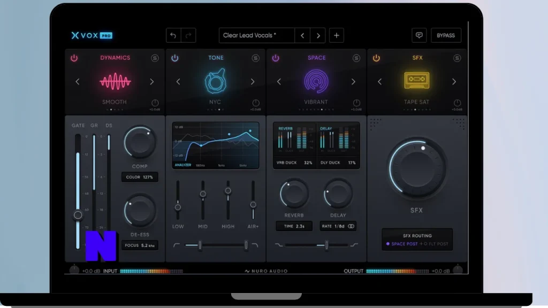
Task: Click the DE-ESS knob
Action: tap(140, 211)
